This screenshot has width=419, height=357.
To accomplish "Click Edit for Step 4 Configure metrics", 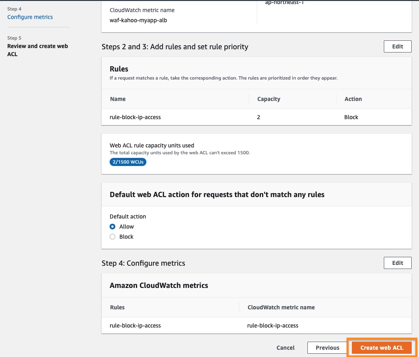I will tap(397, 263).
